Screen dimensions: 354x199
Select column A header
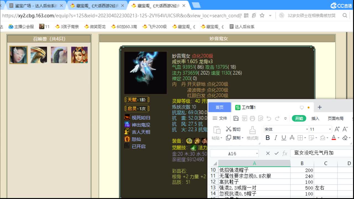click(x=254, y=163)
